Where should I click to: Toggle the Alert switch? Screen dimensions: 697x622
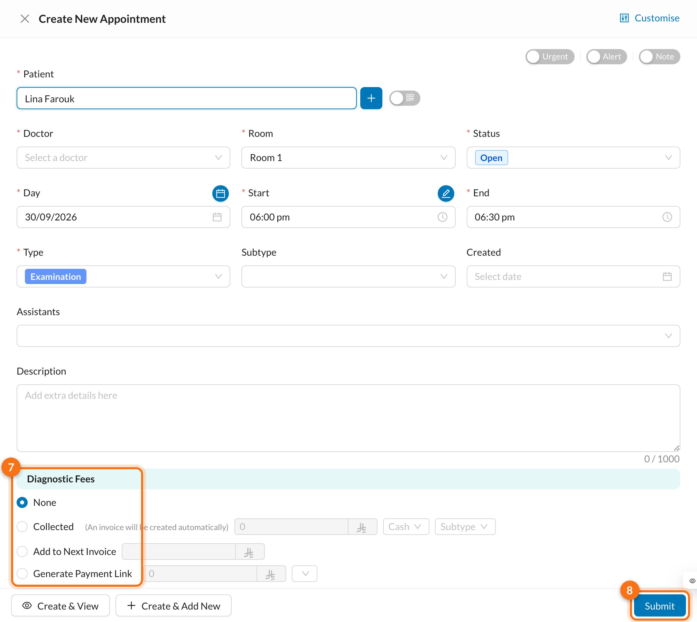pos(606,57)
